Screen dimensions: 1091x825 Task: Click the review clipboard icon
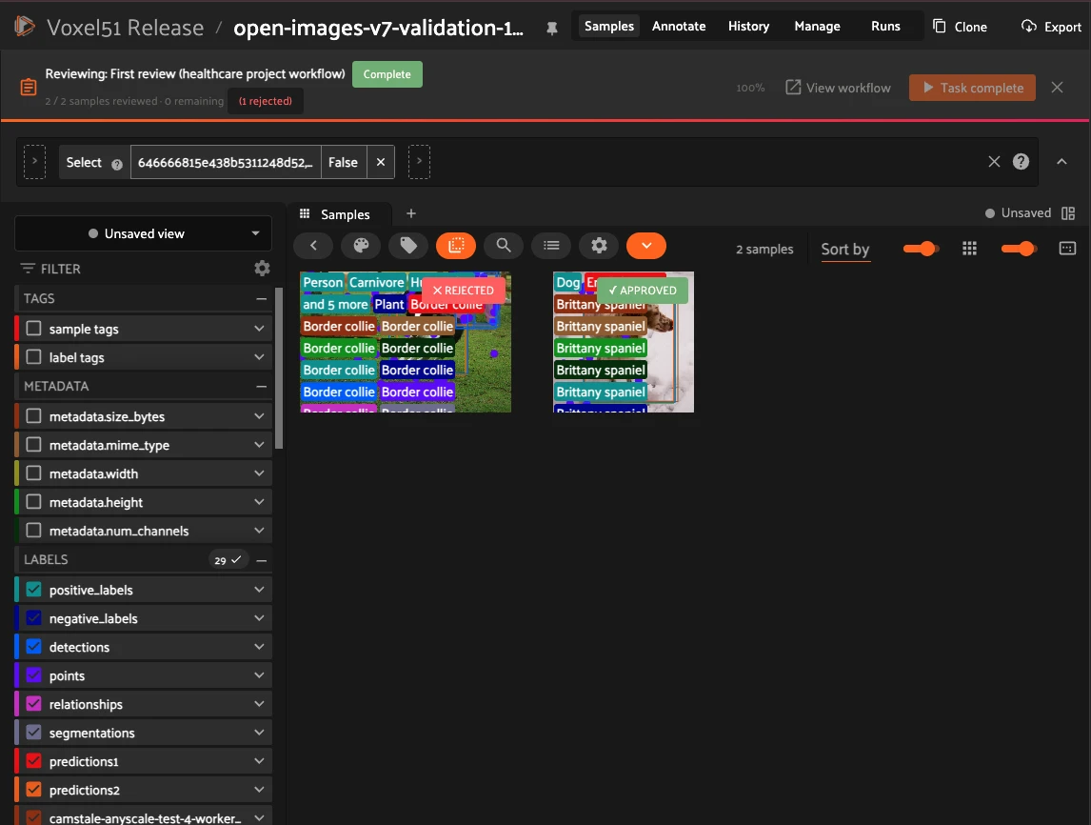28,87
